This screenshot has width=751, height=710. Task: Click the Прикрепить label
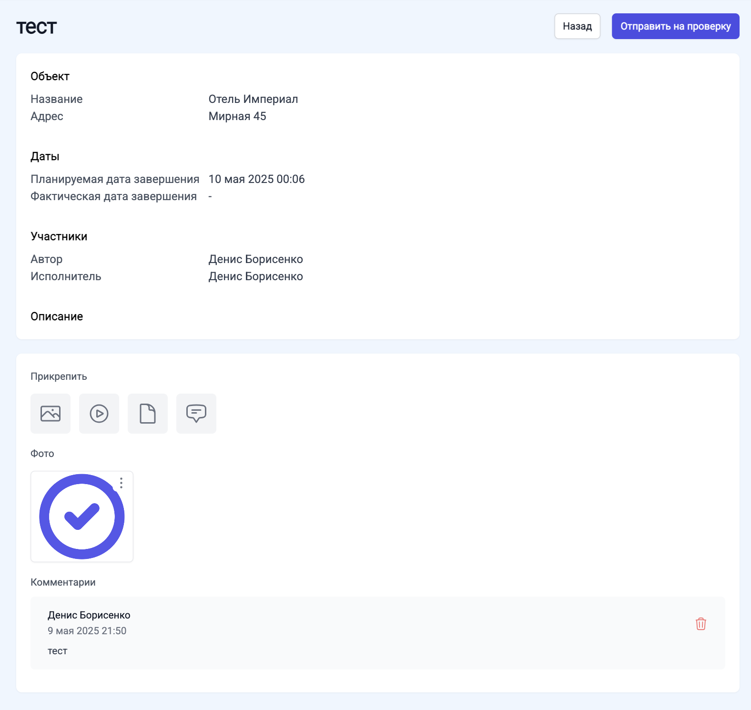tap(59, 376)
